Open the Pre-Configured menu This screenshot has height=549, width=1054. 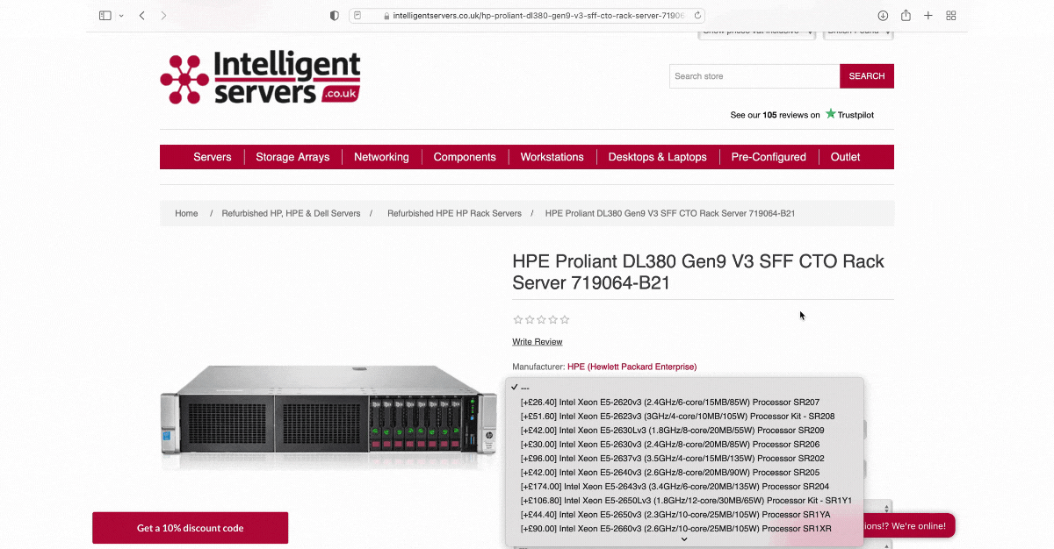click(x=769, y=157)
